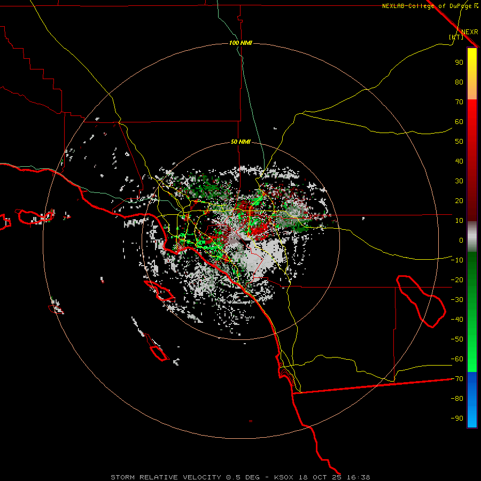
Task: Click the Santa Catalina Island outline
Action: coord(159,291)
